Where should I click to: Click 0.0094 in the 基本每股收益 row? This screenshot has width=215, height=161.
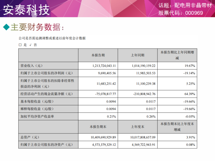(111, 101)
